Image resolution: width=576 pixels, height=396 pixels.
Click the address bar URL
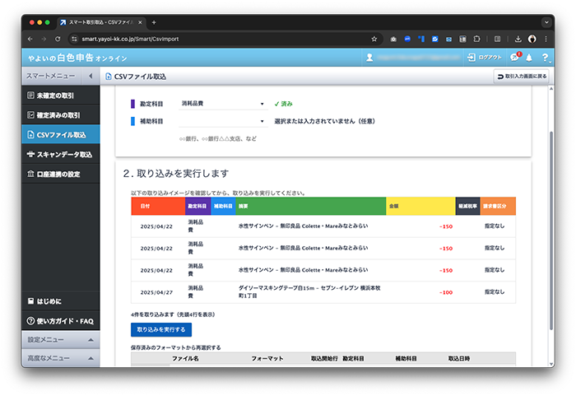(130, 39)
